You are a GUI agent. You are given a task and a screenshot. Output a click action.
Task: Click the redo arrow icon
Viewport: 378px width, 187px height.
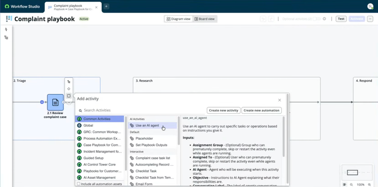point(271,19)
